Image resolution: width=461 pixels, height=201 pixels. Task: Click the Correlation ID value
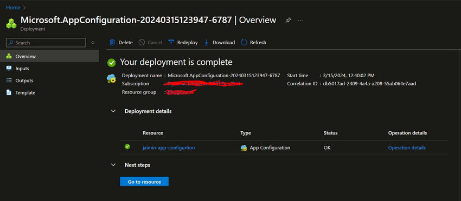pyautogui.click(x=369, y=84)
